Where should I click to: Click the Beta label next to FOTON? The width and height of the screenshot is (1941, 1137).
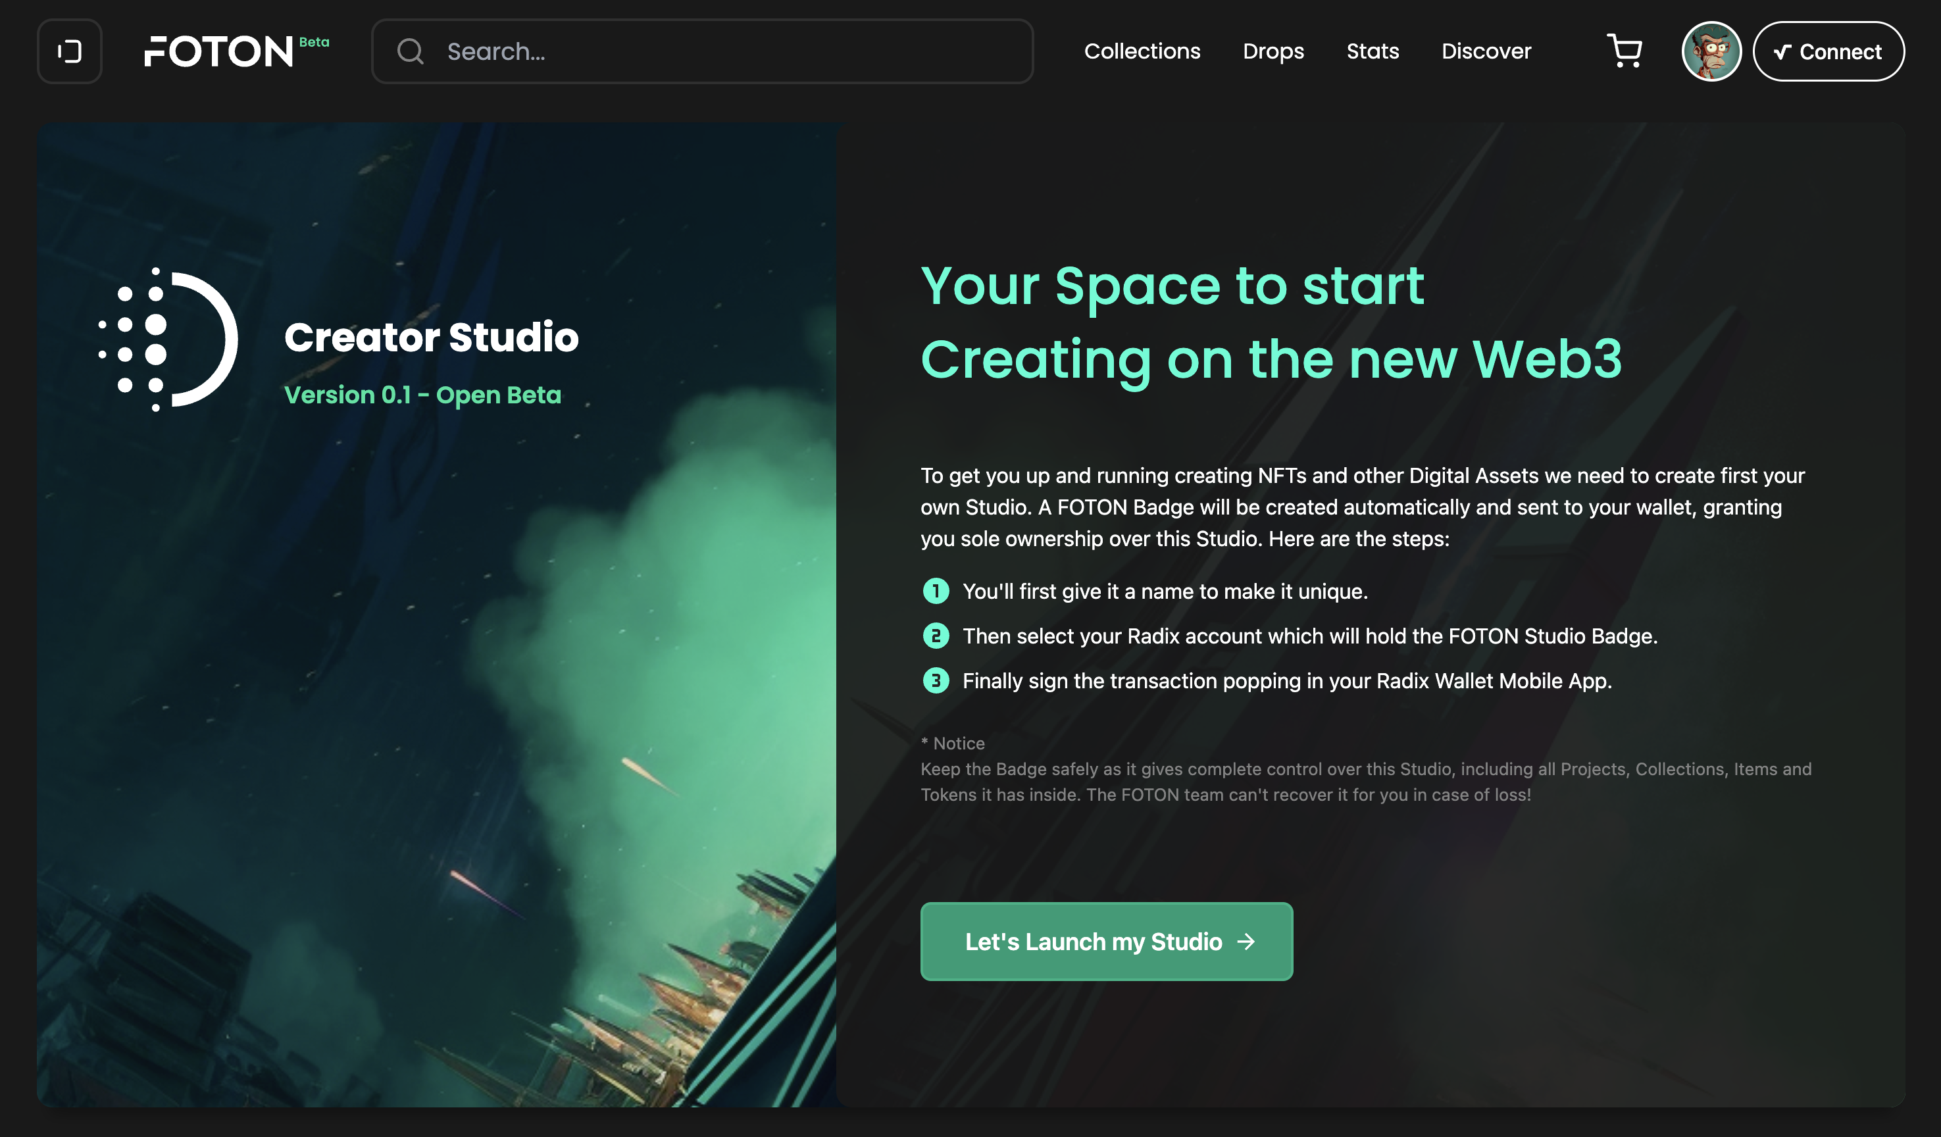pyautogui.click(x=315, y=42)
